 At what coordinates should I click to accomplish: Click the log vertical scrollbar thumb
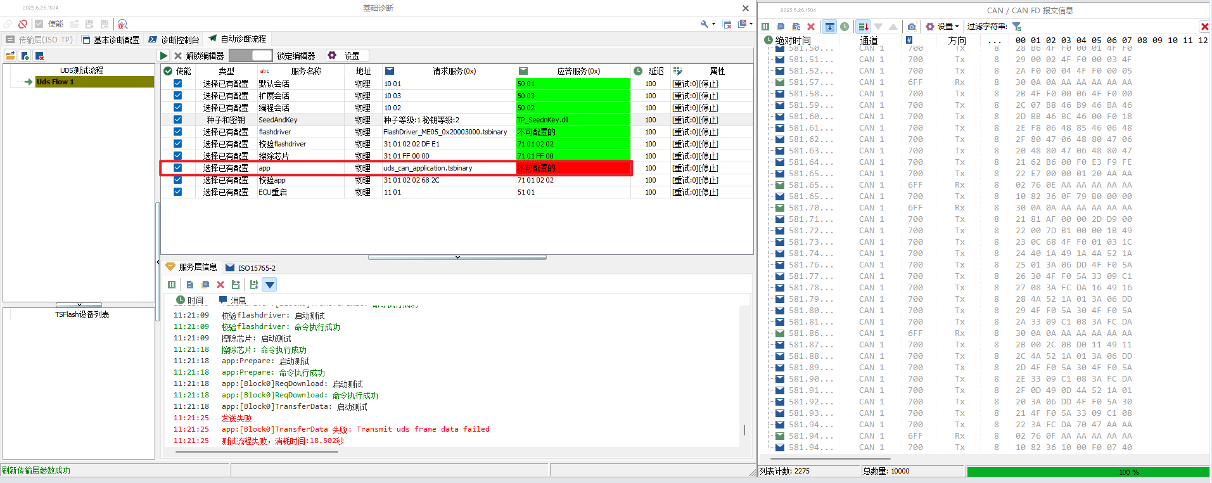click(744, 430)
